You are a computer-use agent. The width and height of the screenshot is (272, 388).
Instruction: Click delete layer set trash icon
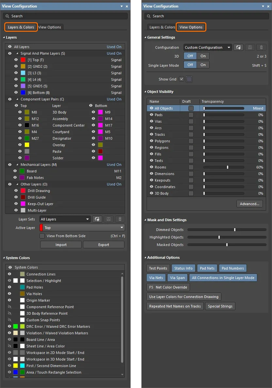120,219
